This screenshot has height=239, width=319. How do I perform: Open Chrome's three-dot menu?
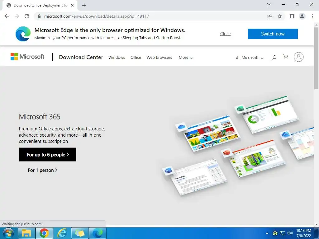pyautogui.click(x=312, y=16)
